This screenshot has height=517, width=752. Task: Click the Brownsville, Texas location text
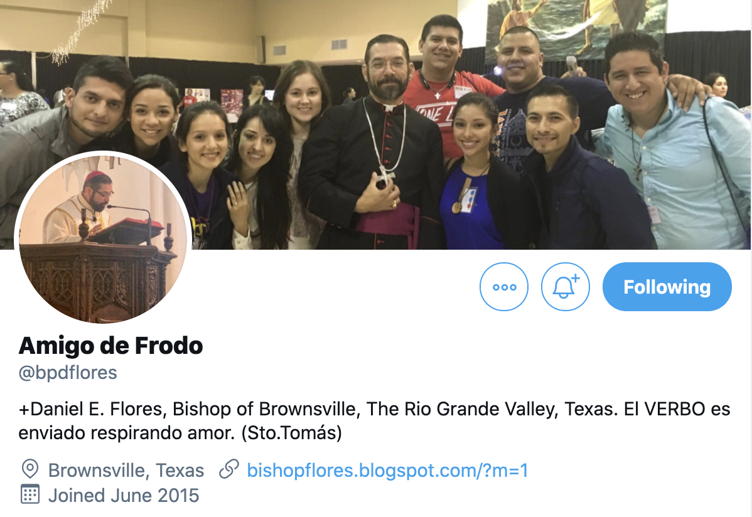126,471
